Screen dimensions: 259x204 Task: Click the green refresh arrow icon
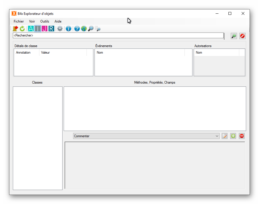[22, 29]
